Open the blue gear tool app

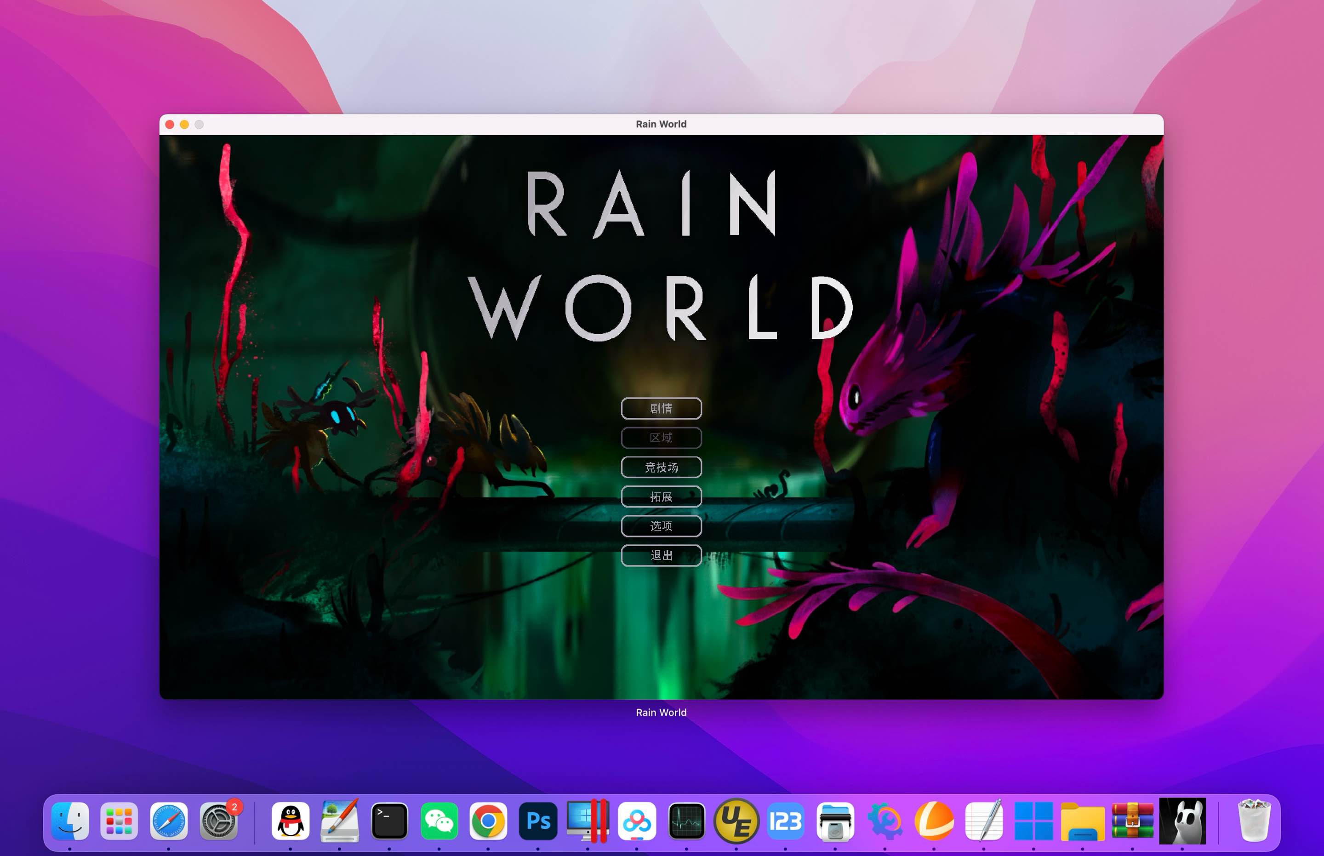pyautogui.click(x=885, y=821)
